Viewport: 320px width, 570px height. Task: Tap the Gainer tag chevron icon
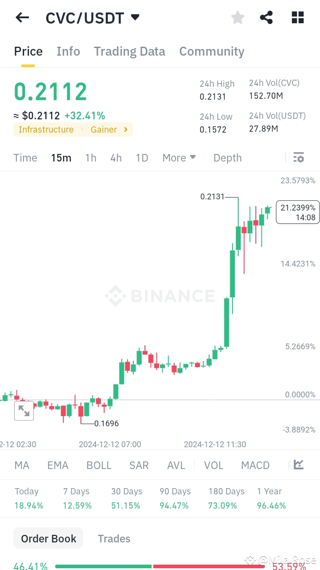pos(125,129)
